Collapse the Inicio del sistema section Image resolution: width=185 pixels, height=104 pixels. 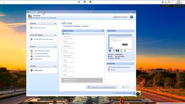point(55,35)
